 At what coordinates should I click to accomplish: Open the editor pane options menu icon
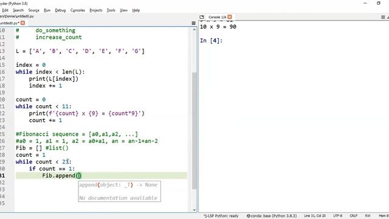click(193, 23)
